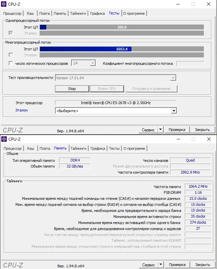Open the О программе tab in the top window
Image resolution: width=217 pixels, height=269 pixels.
pos(134,13)
